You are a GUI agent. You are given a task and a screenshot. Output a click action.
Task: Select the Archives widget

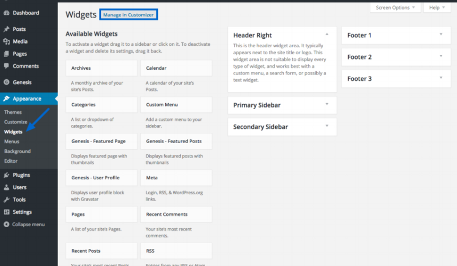point(101,68)
